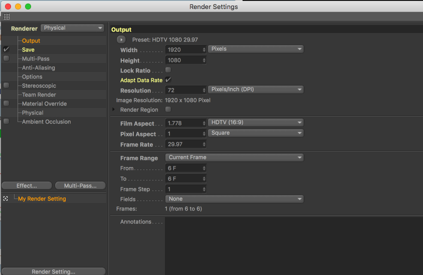Enable the Ambient Occlusion checkbox
The image size is (423, 275).
pyautogui.click(x=6, y=121)
